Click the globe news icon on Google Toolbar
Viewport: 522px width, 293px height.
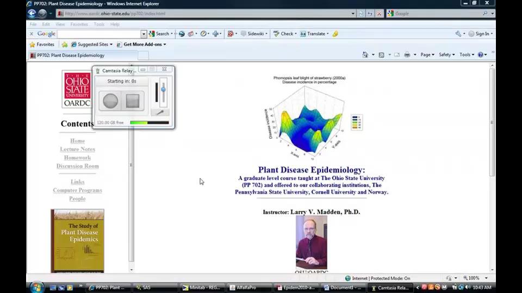tap(182, 34)
